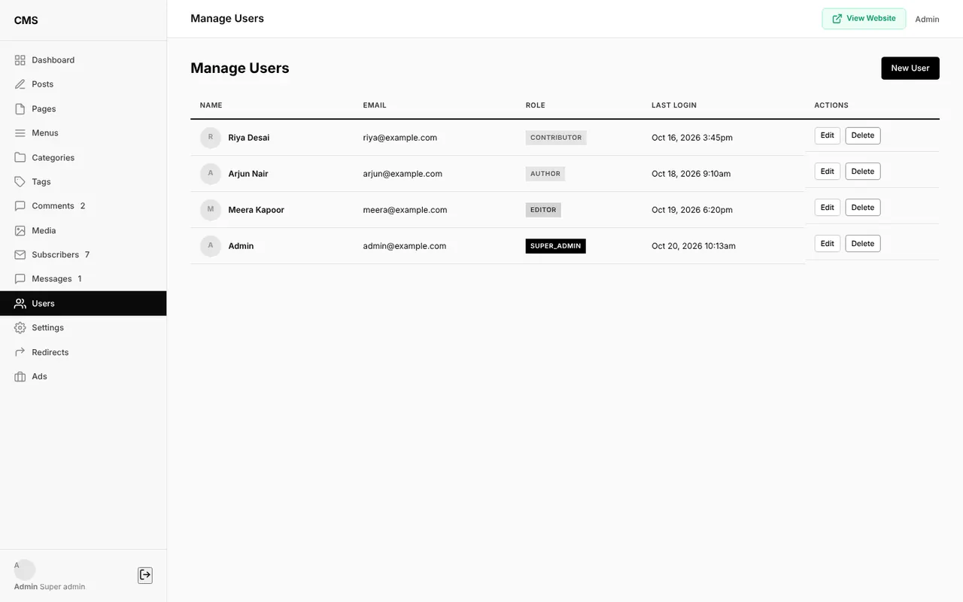Click the Posts pencil icon

[20, 84]
